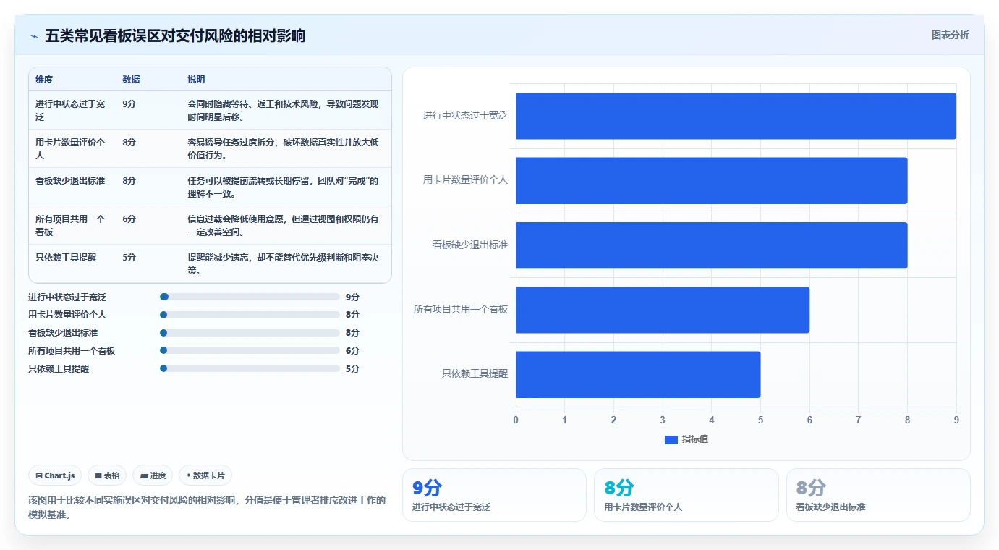Click the 8分 card for 看板缺少退出标准
Screen dimensions: 999x550
coord(878,495)
